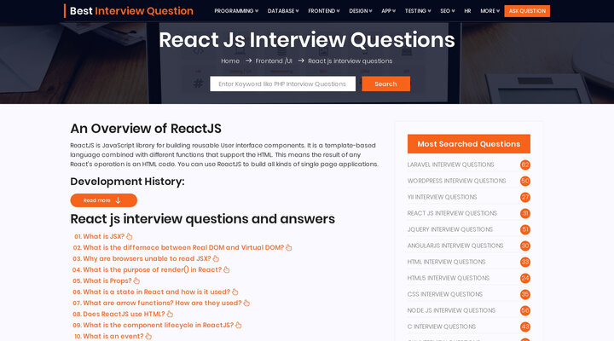Click the hand icon next to 'What is JSX?'
Image resolution: width=614 pixels, height=341 pixels.
pos(130,236)
